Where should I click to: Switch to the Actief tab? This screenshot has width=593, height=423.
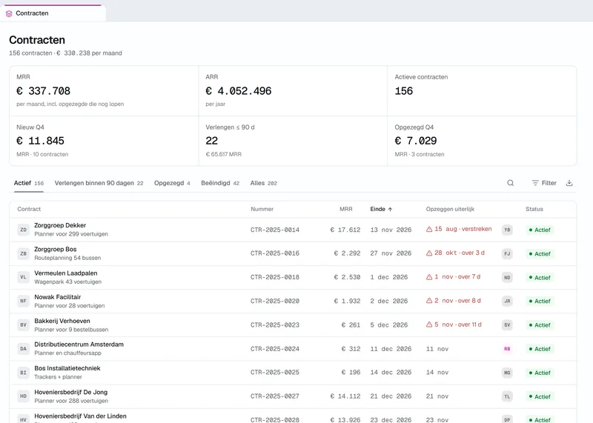[29, 183]
